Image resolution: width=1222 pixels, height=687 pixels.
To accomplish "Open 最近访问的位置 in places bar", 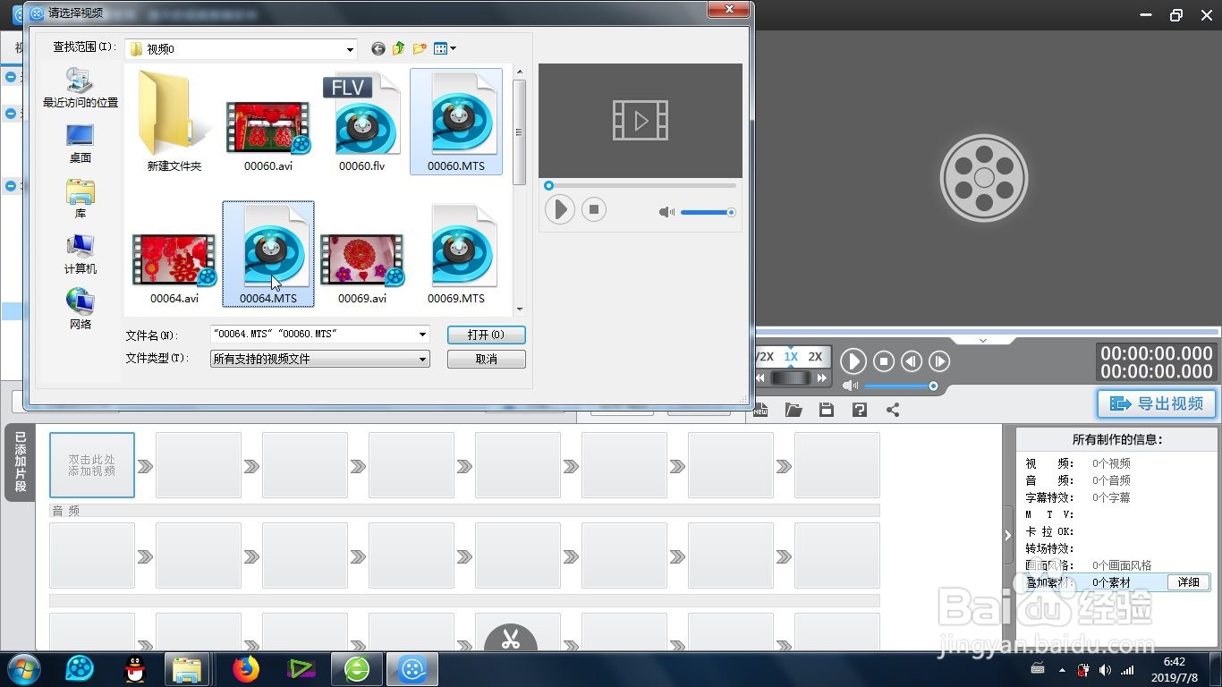I will (81, 88).
